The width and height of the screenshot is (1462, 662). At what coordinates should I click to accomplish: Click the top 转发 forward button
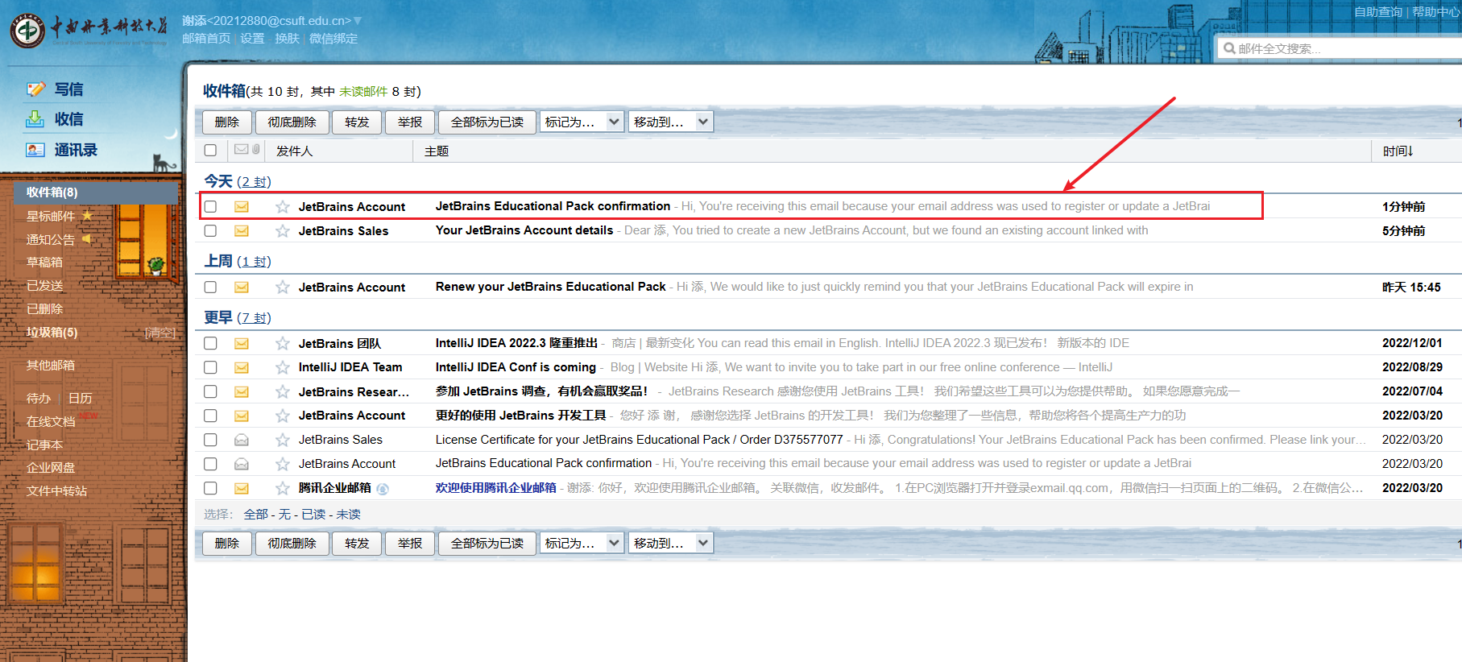click(357, 122)
